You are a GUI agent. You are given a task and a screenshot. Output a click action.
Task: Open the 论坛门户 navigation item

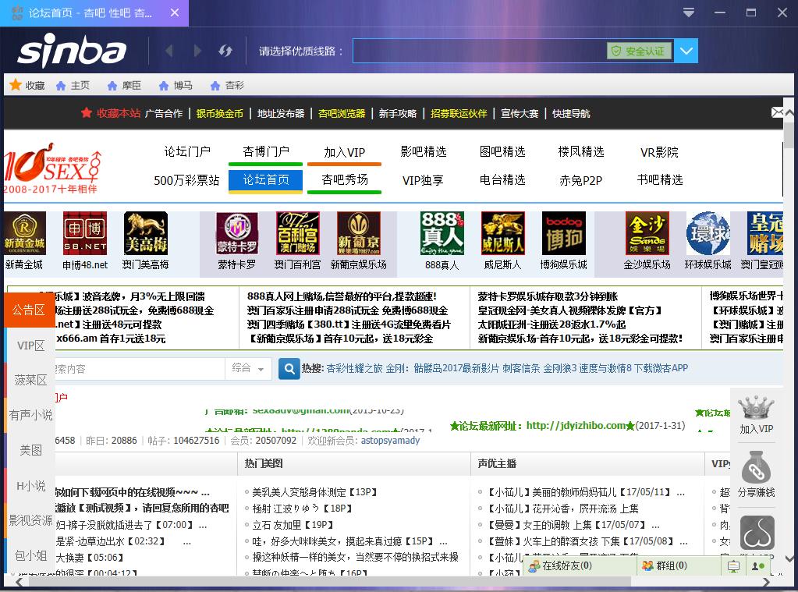(x=186, y=151)
